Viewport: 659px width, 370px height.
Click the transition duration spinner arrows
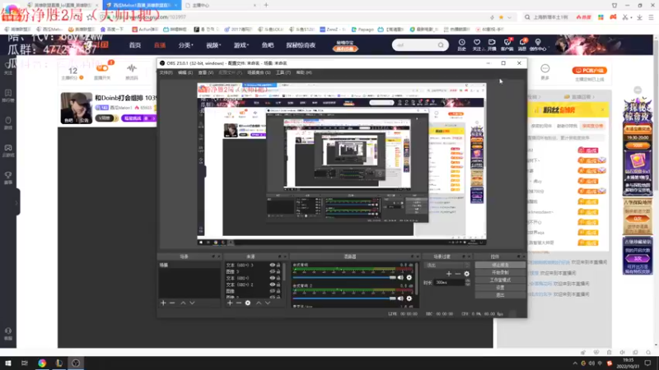pyautogui.click(x=468, y=282)
